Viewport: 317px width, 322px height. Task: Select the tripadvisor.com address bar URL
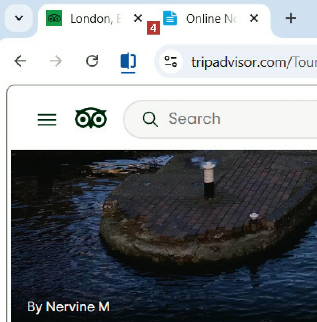pyautogui.click(x=254, y=62)
